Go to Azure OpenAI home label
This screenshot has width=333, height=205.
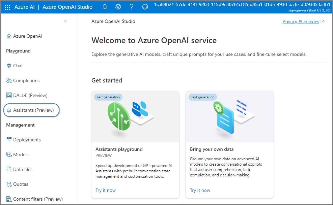28,36
